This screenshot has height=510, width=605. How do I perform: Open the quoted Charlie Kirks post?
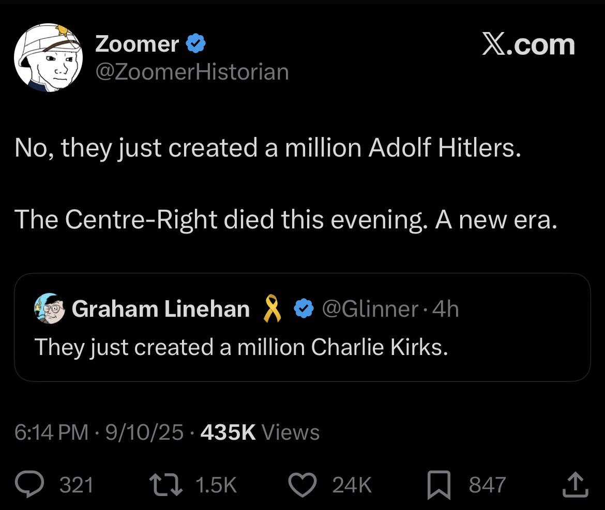(x=302, y=347)
